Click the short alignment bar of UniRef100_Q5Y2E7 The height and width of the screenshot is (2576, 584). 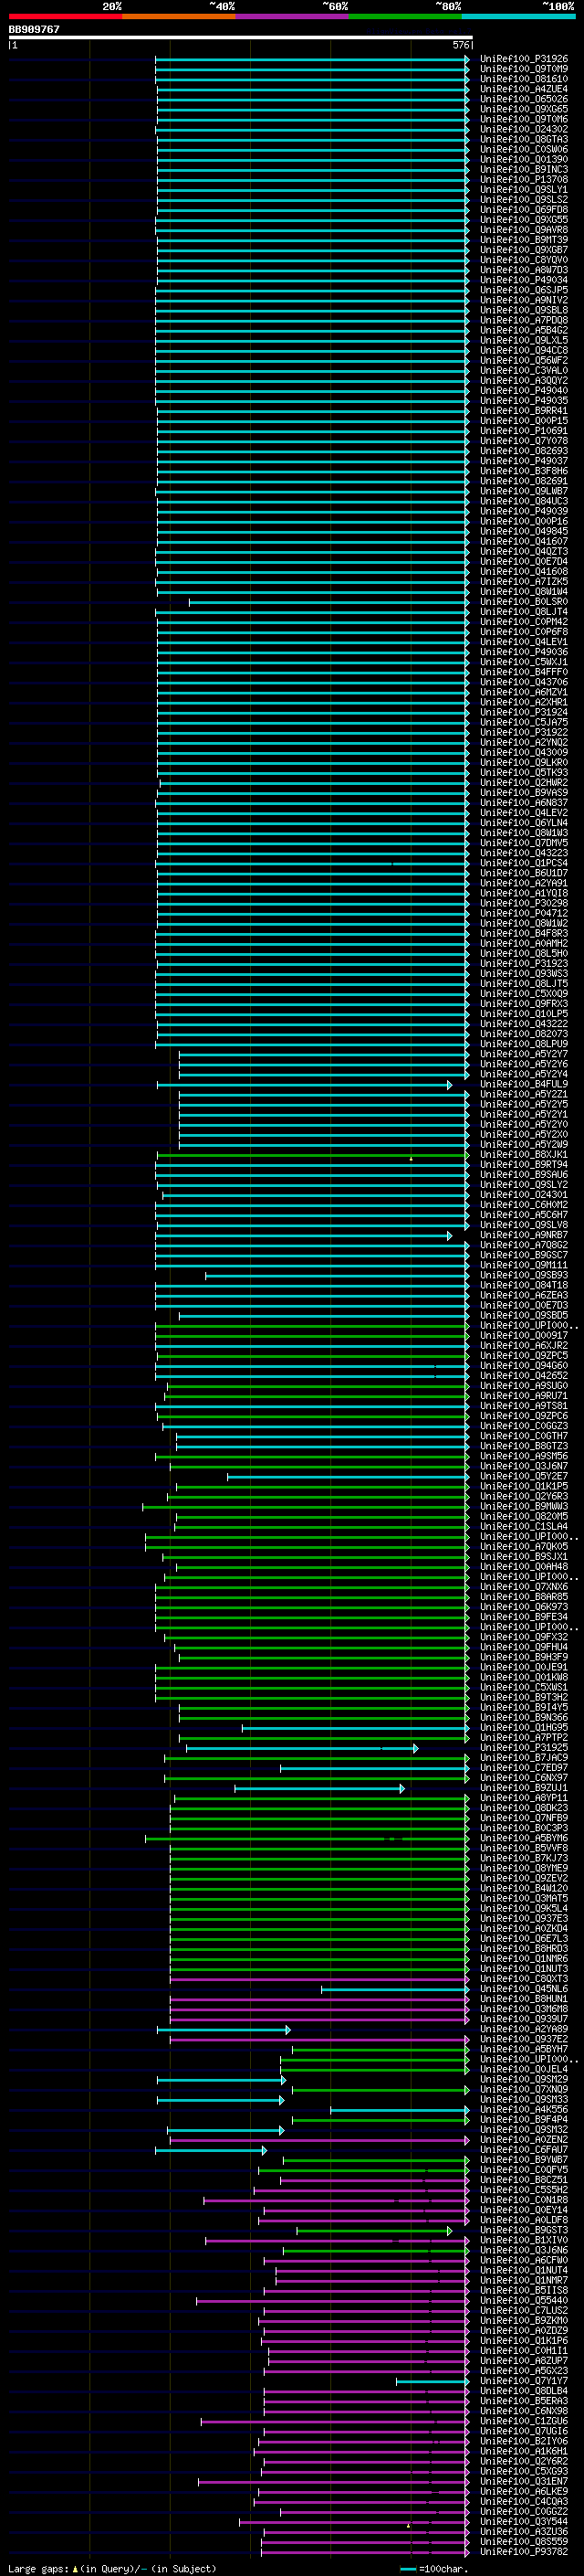point(349,1476)
